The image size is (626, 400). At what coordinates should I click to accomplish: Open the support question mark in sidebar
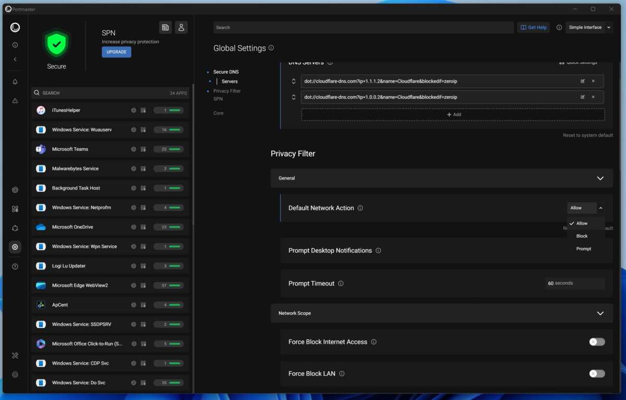tap(15, 266)
